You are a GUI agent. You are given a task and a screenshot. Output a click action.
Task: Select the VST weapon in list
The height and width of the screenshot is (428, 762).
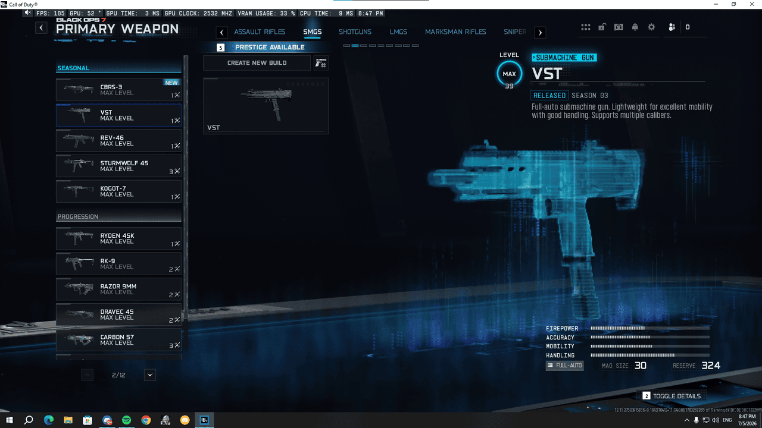click(118, 115)
